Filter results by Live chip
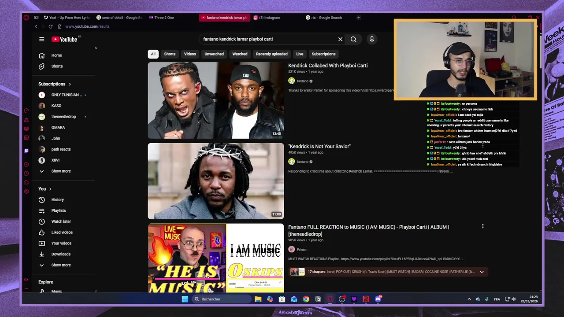Image resolution: width=564 pixels, height=317 pixels. (x=300, y=54)
